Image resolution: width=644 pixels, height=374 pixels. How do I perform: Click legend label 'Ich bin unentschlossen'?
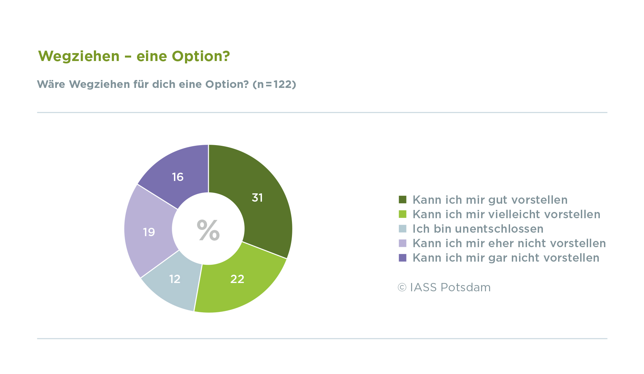point(478,229)
